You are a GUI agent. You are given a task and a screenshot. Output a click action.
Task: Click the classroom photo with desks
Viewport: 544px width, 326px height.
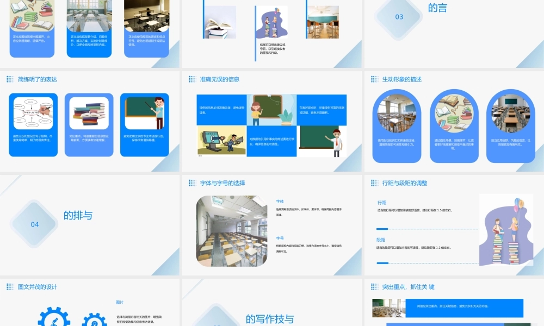point(232,231)
